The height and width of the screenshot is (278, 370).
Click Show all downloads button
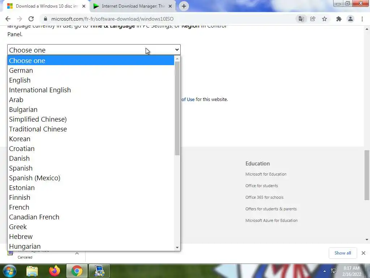343,253
